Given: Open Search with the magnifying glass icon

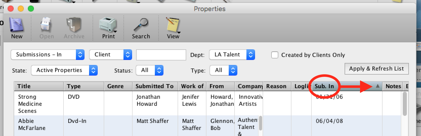Looking at the screenshot, I should pyautogui.click(x=141, y=25).
